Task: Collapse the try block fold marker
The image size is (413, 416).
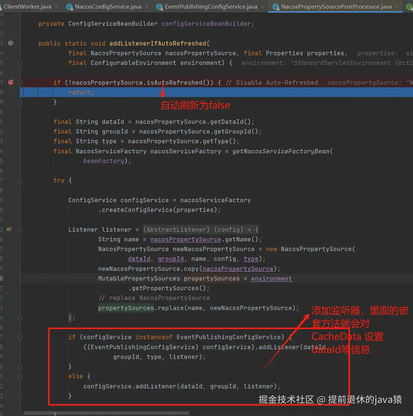Action: pos(20,181)
